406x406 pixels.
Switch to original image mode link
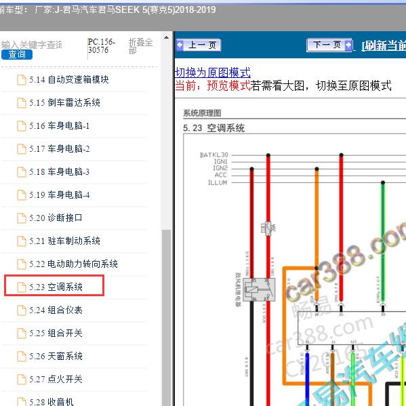pos(213,73)
